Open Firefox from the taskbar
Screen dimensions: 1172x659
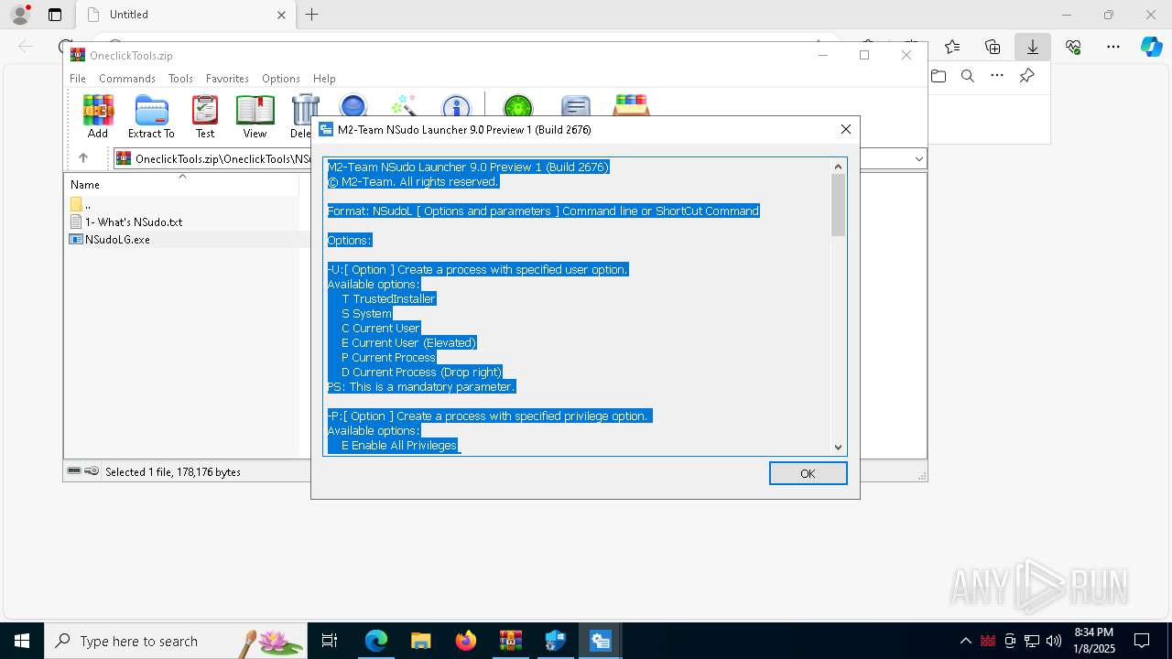pos(466,641)
